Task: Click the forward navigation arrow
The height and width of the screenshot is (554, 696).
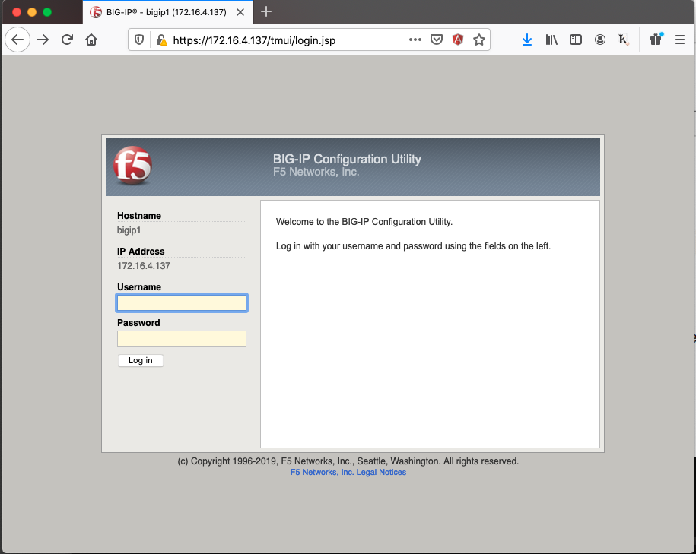Action: click(x=43, y=40)
